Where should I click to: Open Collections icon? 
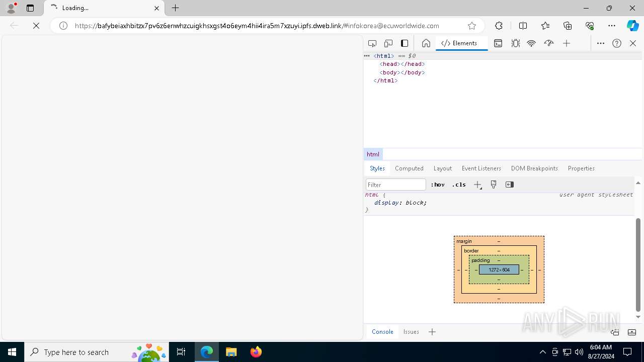[568, 26]
